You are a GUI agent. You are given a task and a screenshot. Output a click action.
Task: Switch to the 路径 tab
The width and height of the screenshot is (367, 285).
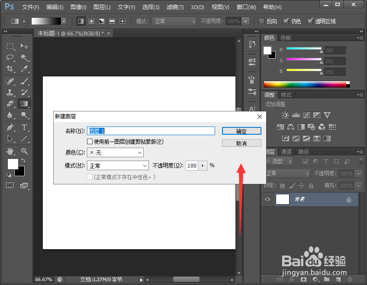click(303, 152)
